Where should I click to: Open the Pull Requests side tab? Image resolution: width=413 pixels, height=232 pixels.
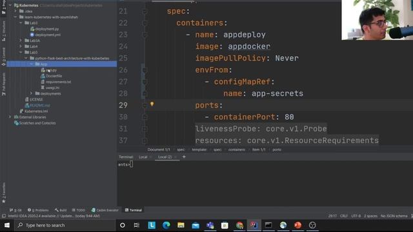(x=3, y=84)
